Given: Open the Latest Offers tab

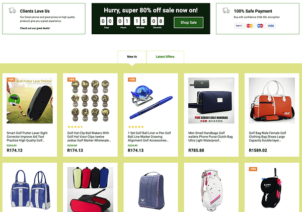Looking at the screenshot, I should (x=165, y=57).
